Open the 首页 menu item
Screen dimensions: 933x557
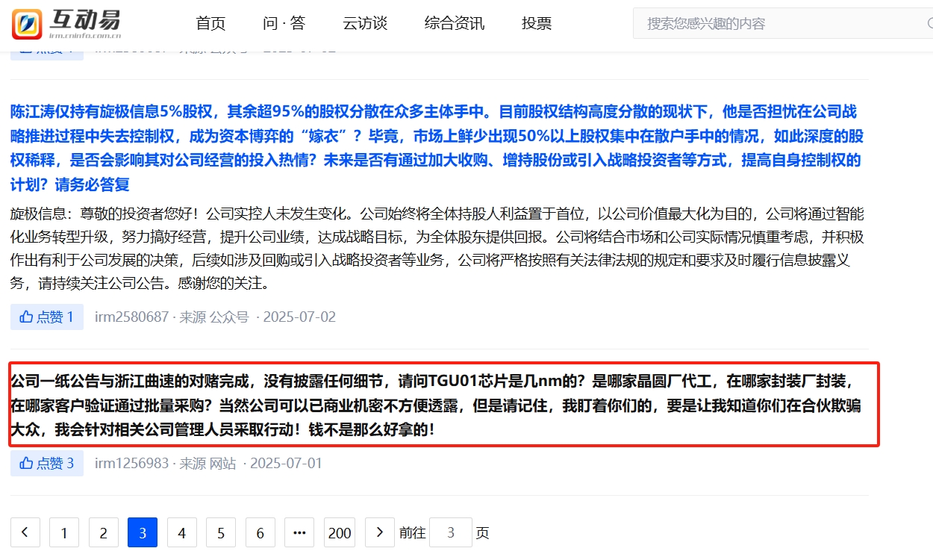pyautogui.click(x=210, y=23)
